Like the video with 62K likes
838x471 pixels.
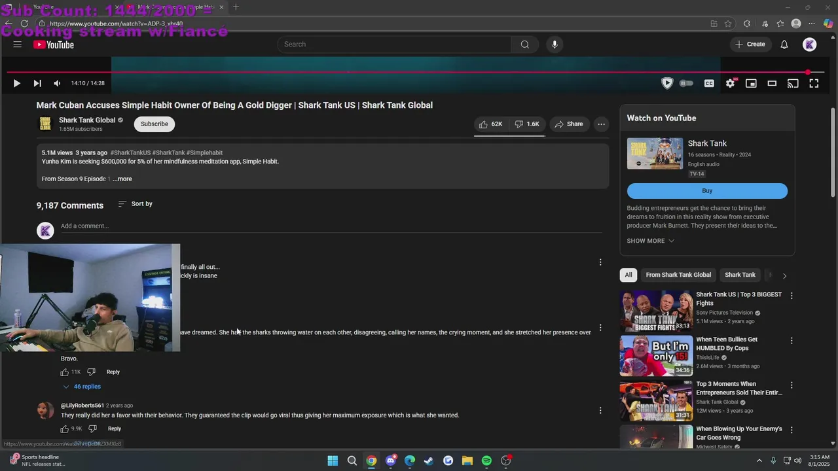pyautogui.click(x=490, y=124)
